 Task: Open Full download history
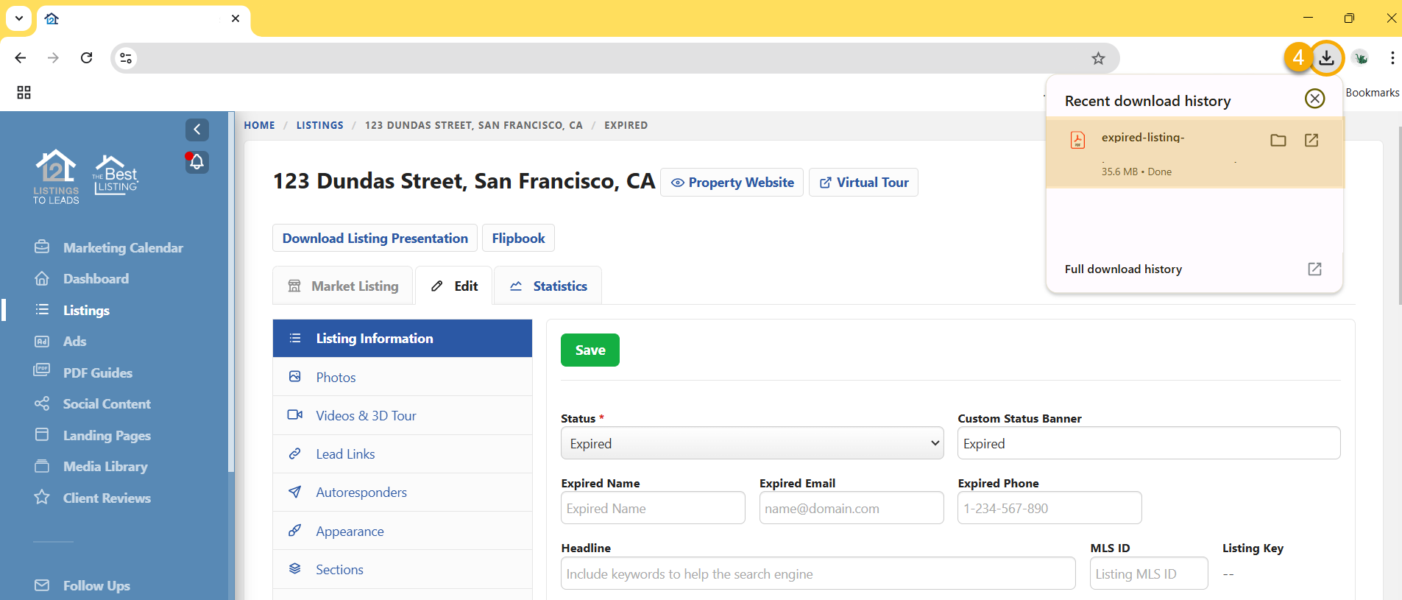(x=1122, y=269)
